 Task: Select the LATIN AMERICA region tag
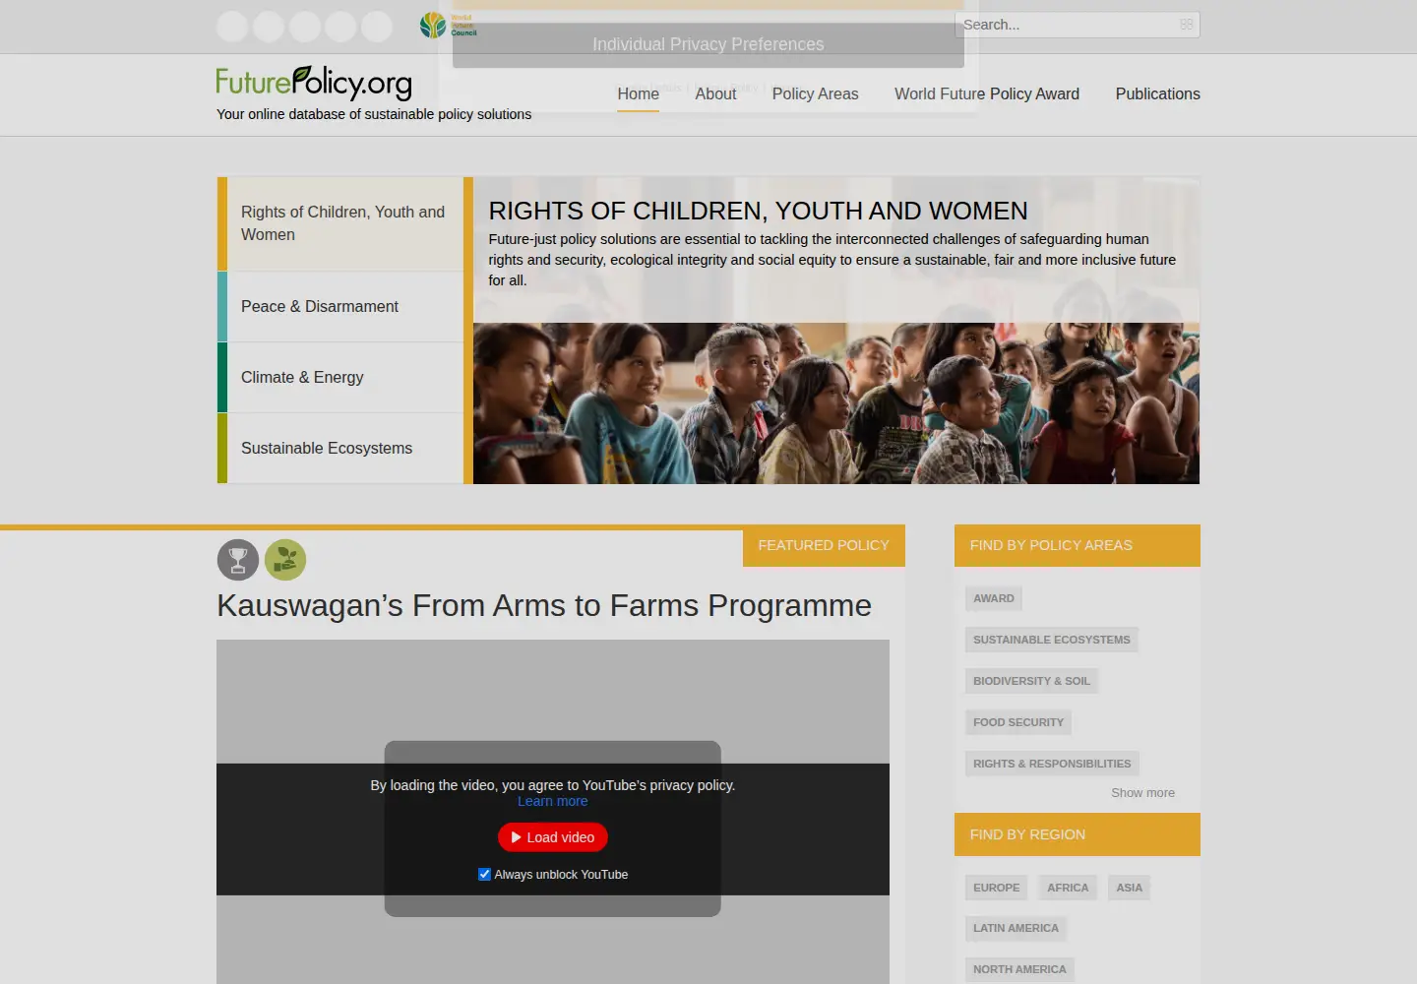[1017, 928]
